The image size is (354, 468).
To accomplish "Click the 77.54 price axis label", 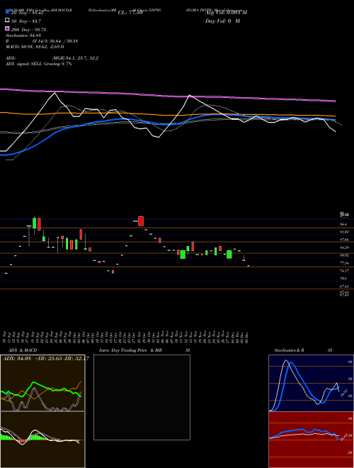I will point(344,263).
